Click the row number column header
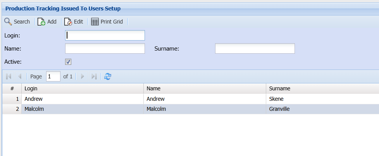The image size is (379, 156). (12, 88)
